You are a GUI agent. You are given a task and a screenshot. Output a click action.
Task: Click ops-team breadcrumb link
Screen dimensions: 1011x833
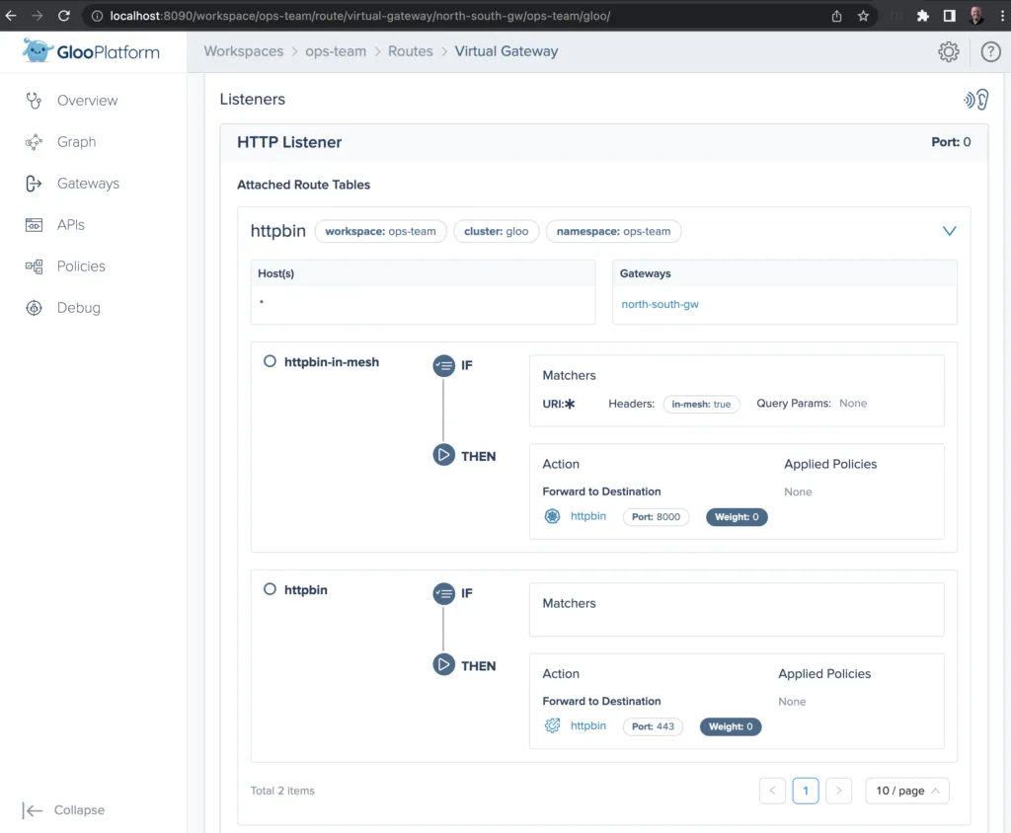[336, 51]
